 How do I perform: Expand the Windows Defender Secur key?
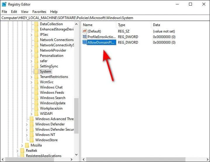coord(27,130)
